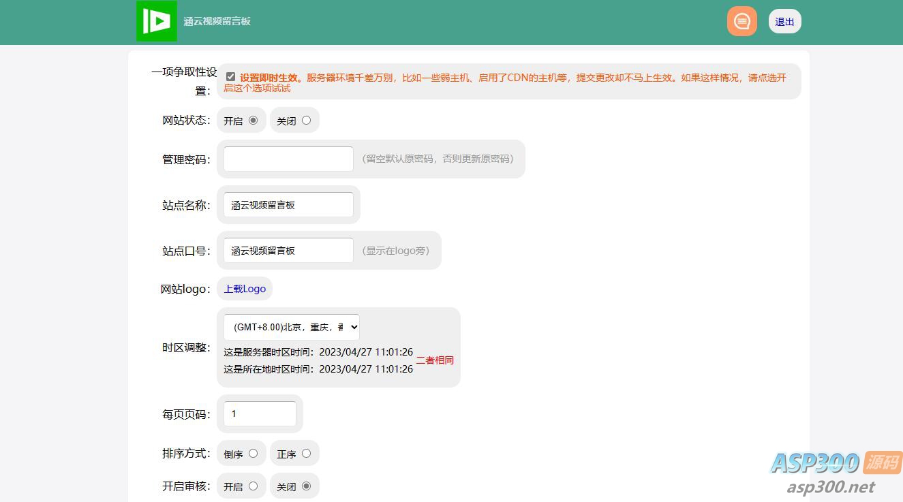Open the 上载Logo link

[245, 289]
